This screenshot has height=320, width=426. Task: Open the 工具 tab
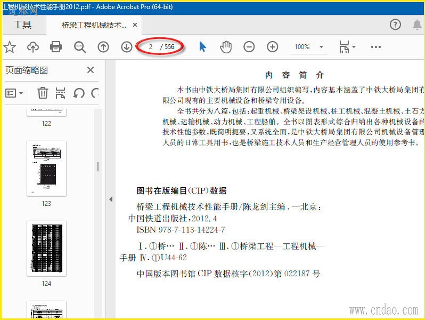click(22, 25)
